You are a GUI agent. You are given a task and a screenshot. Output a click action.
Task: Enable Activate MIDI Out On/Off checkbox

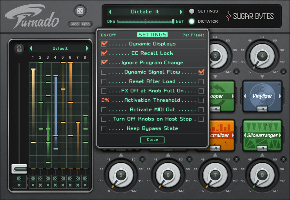tap(104, 110)
